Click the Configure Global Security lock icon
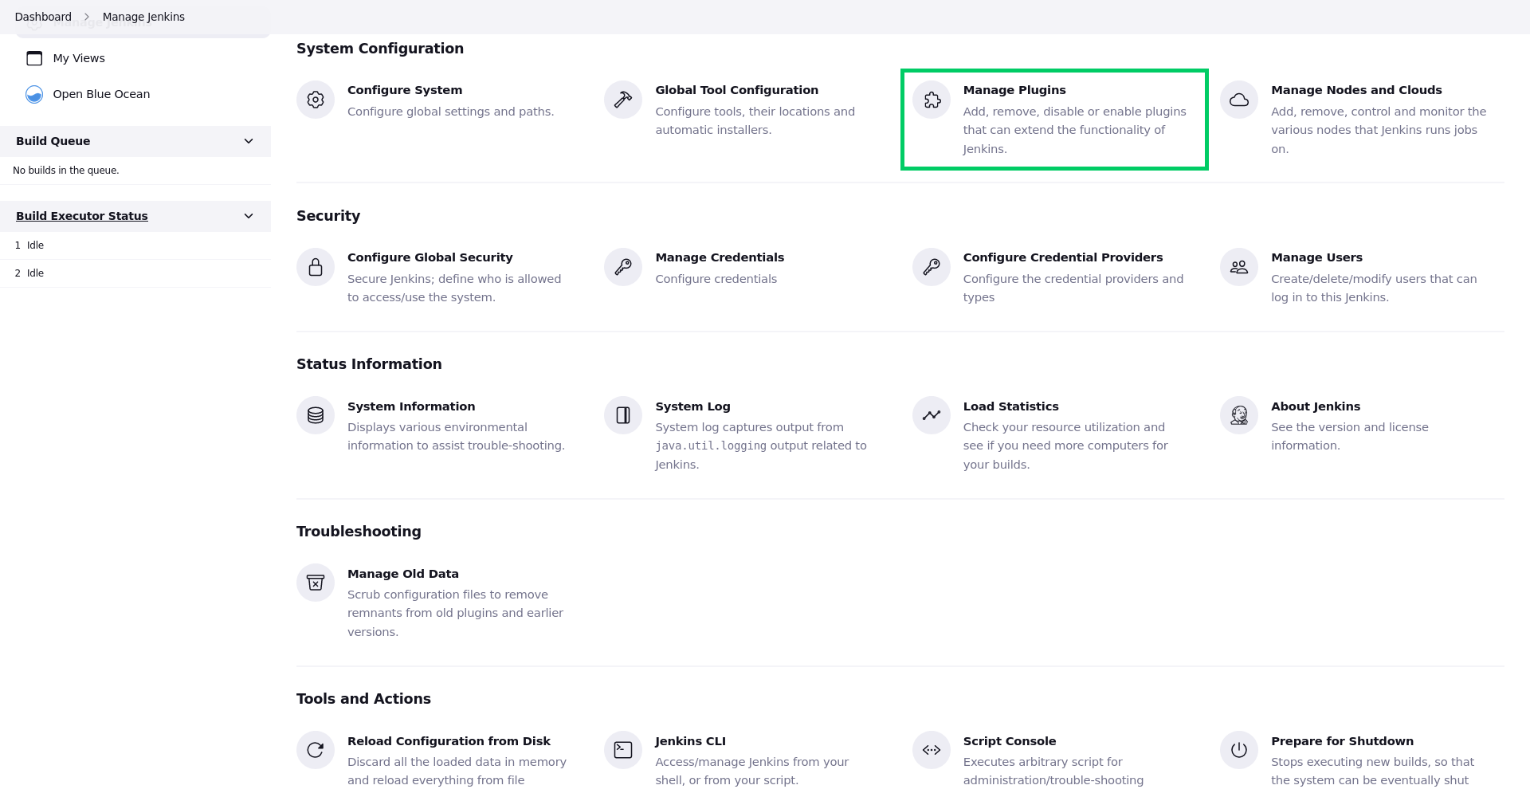 pos(316,267)
